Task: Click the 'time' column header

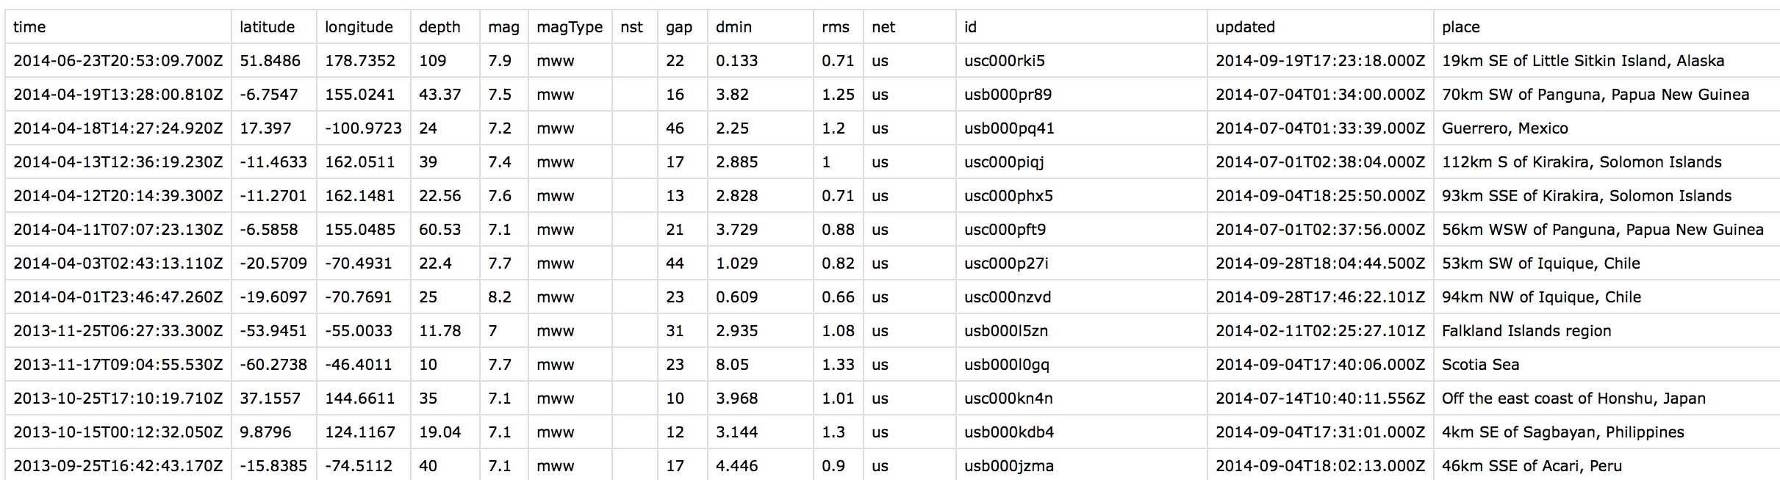Action: (29, 27)
